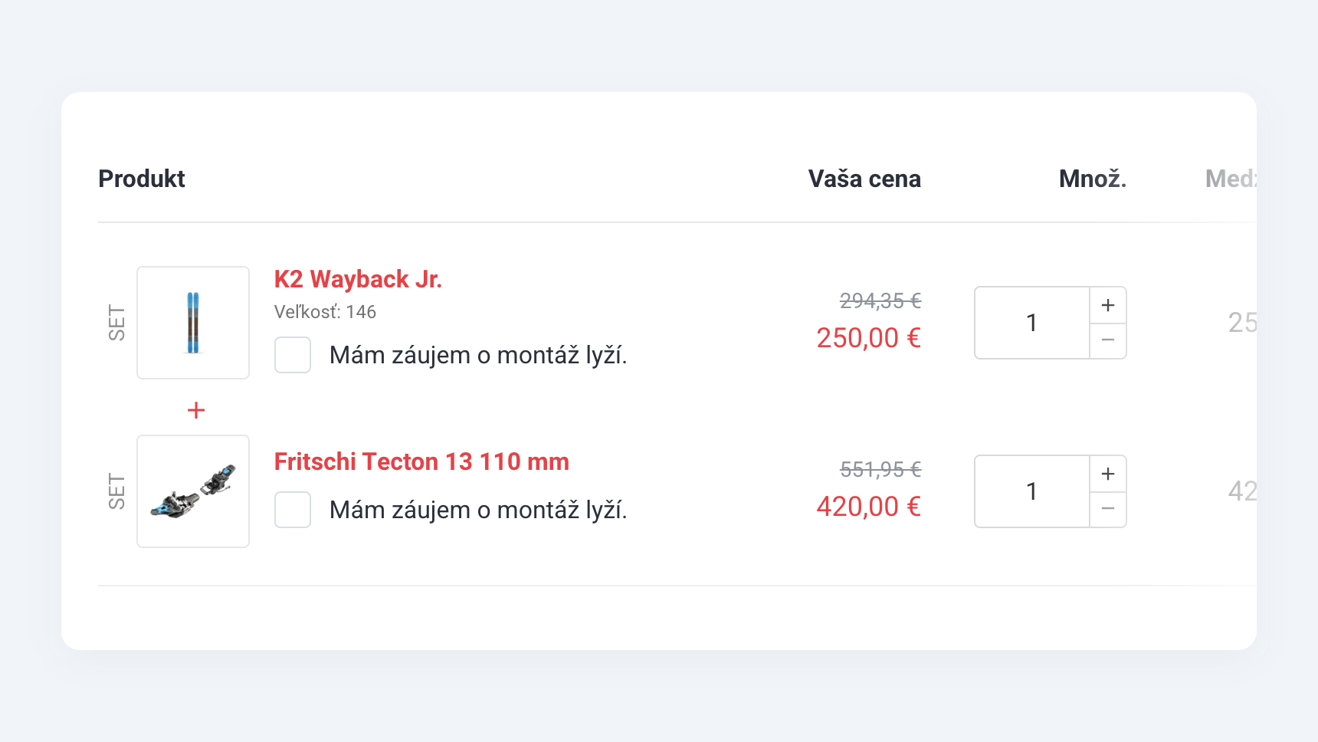Click the K2 Wayback quantity input field

click(x=1031, y=323)
